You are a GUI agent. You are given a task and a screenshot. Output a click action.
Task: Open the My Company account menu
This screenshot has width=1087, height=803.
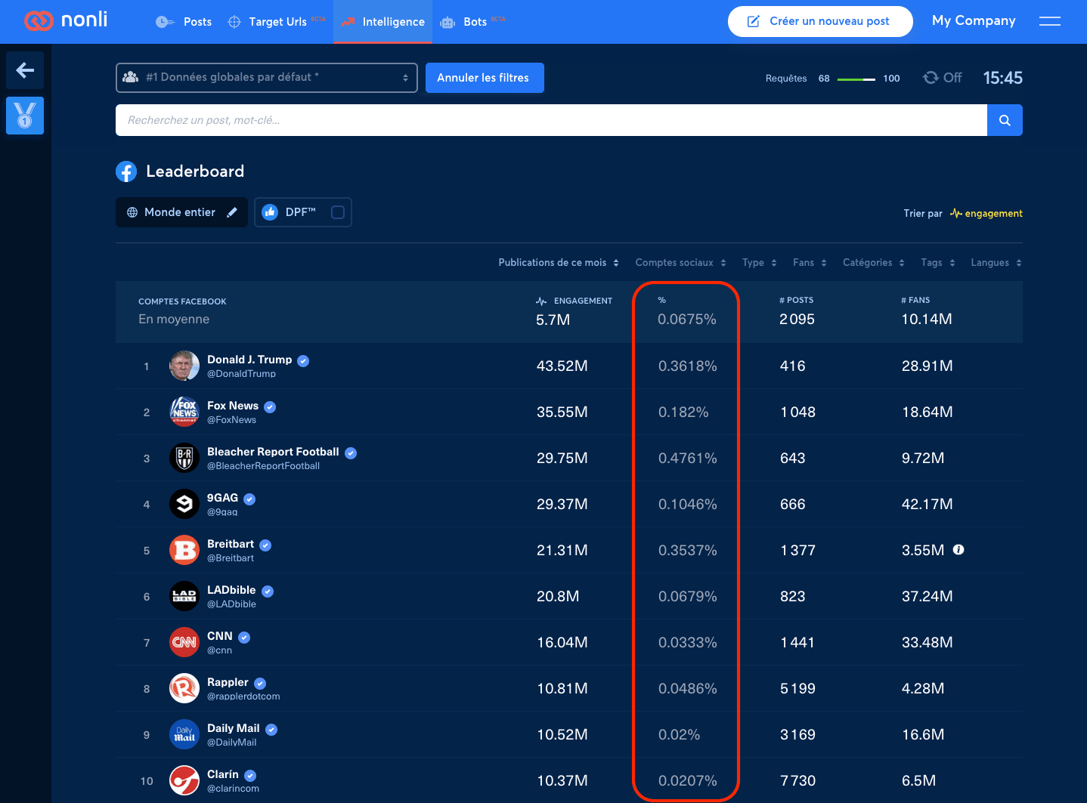coord(974,21)
